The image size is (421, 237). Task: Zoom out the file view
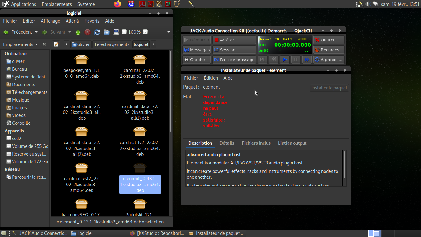[x=124, y=32]
